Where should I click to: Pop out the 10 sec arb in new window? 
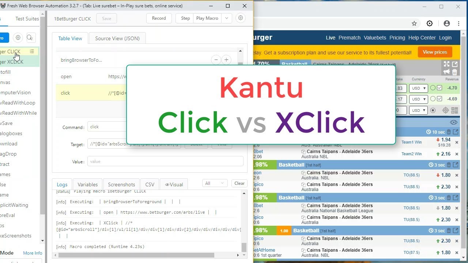click(456, 132)
